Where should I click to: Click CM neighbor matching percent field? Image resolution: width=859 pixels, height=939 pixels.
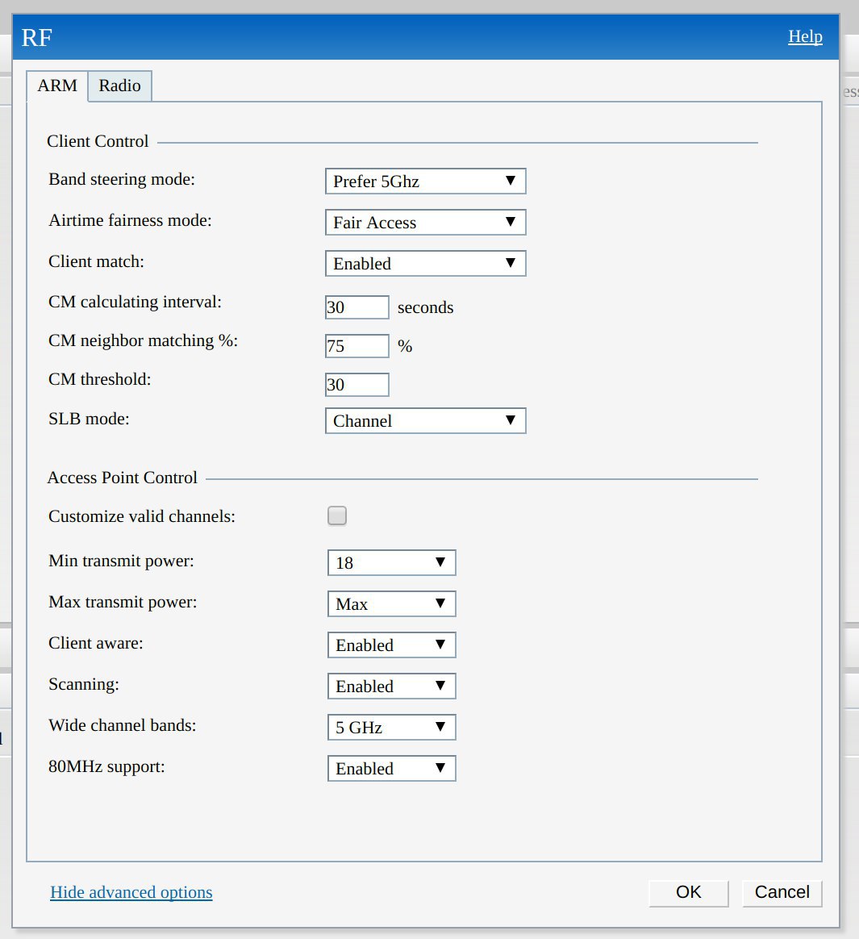point(357,346)
